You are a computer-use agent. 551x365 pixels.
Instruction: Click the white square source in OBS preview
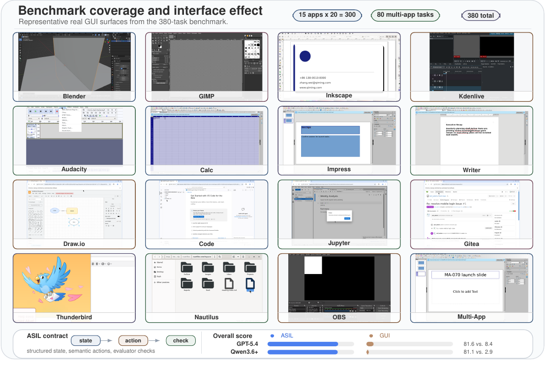point(313,265)
